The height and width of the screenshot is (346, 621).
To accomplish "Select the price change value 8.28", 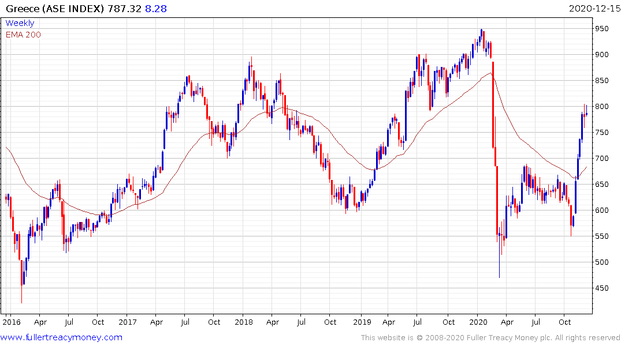I will click(155, 9).
